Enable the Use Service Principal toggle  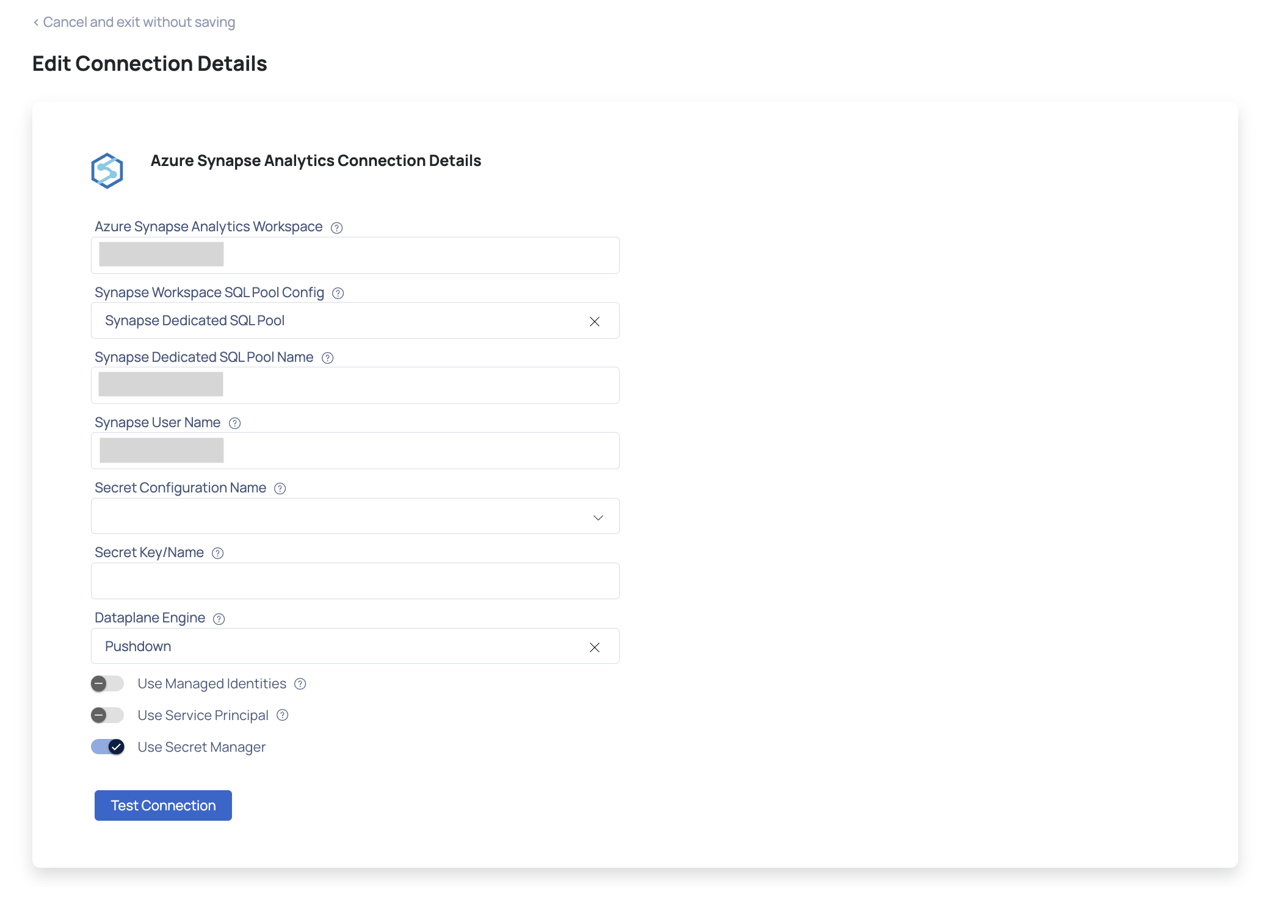click(x=107, y=715)
